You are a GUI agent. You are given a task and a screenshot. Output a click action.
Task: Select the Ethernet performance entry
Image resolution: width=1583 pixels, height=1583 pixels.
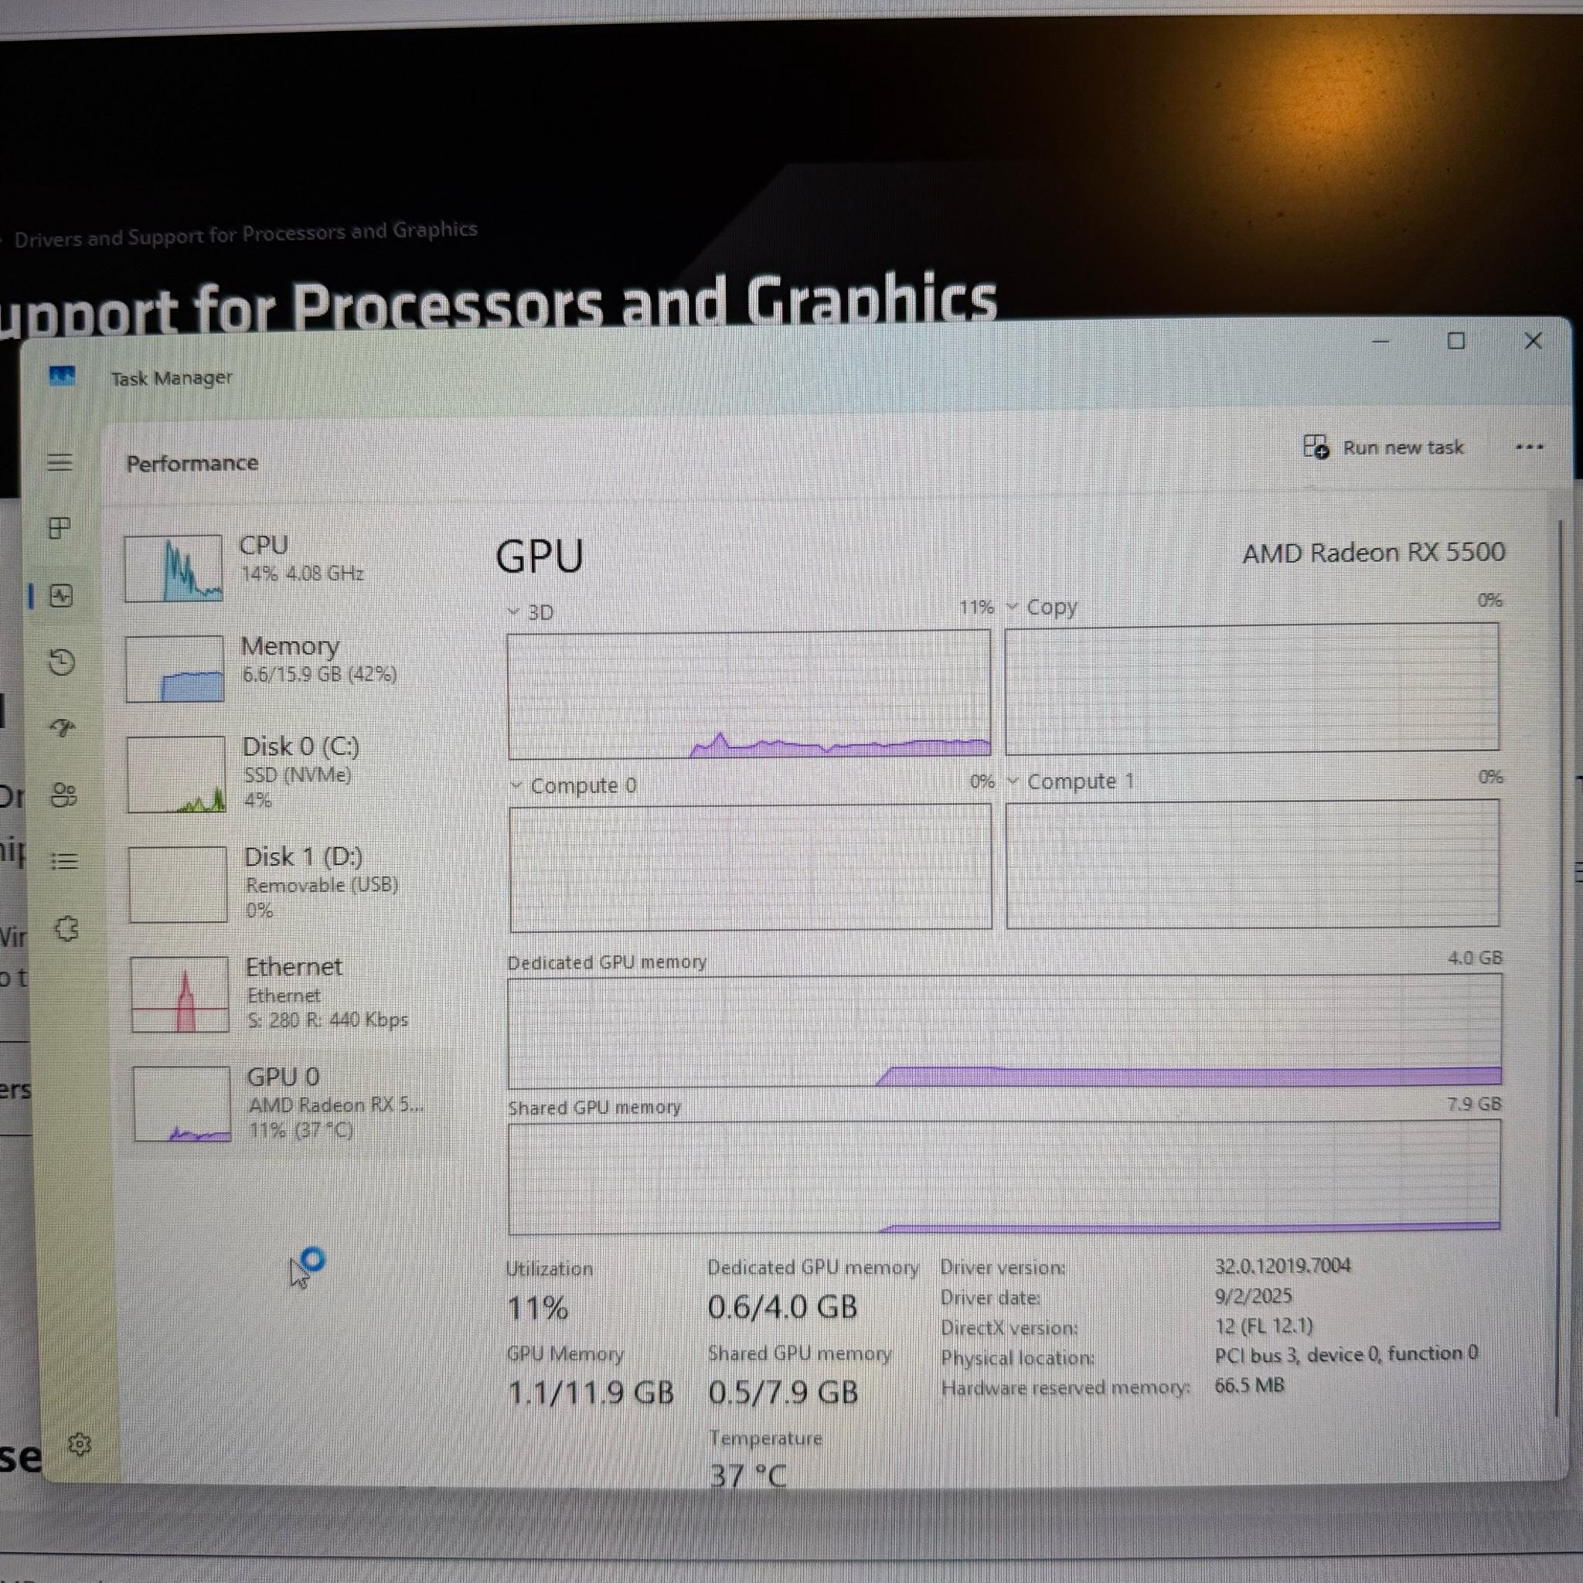(x=288, y=994)
